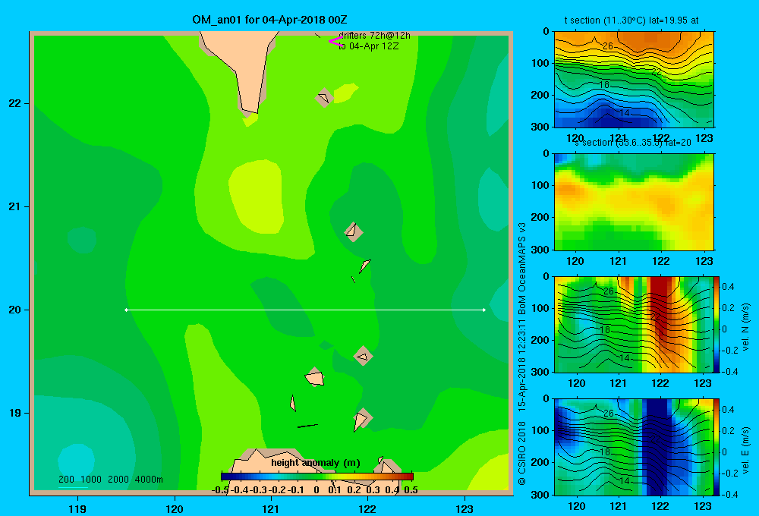Open the temperature section plot
759x516 pixels.
[x=634, y=80]
